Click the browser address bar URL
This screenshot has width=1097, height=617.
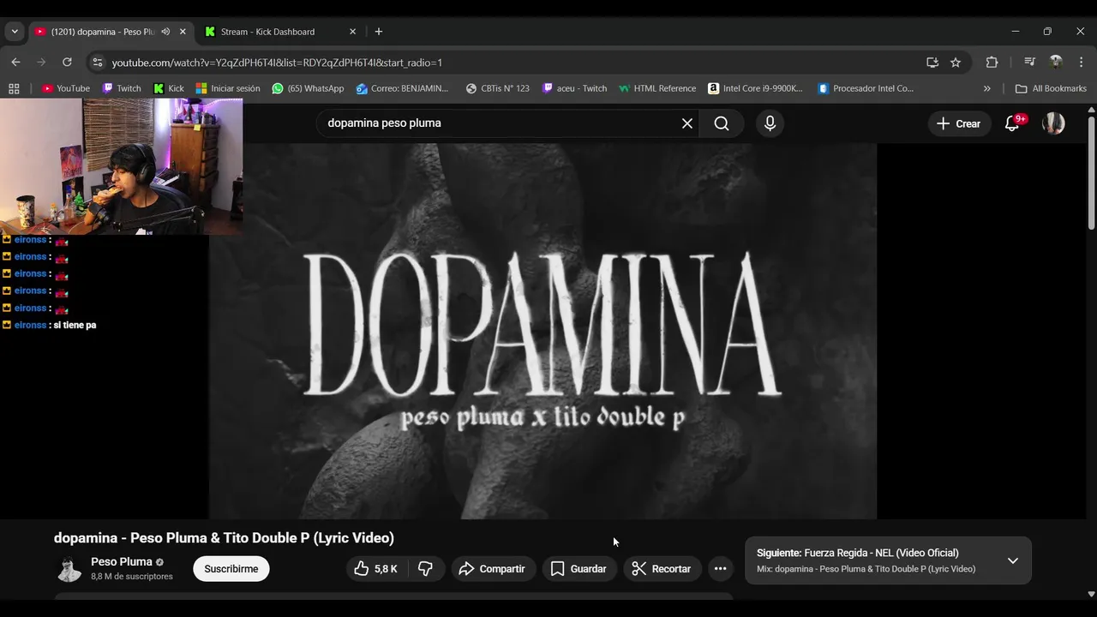tap(277, 63)
